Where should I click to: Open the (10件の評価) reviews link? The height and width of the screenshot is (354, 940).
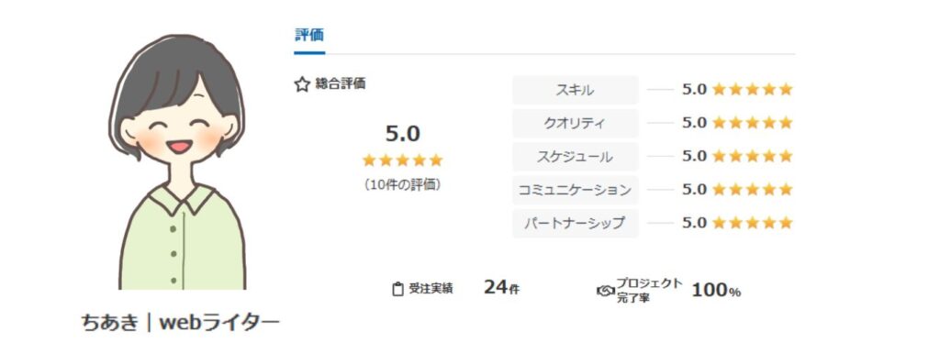[x=402, y=185]
